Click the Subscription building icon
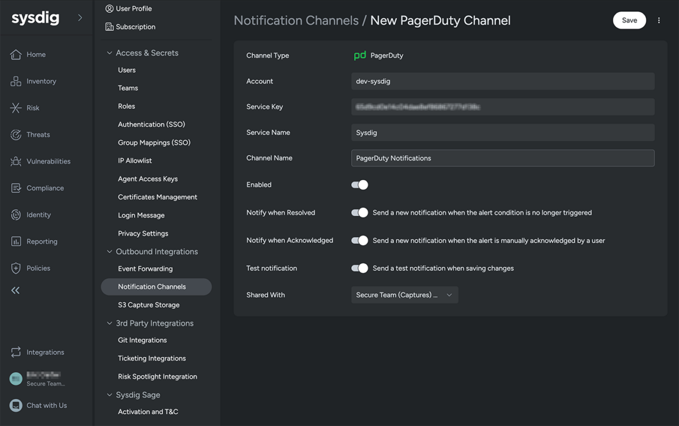The height and width of the screenshot is (426, 679). coord(110,27)
